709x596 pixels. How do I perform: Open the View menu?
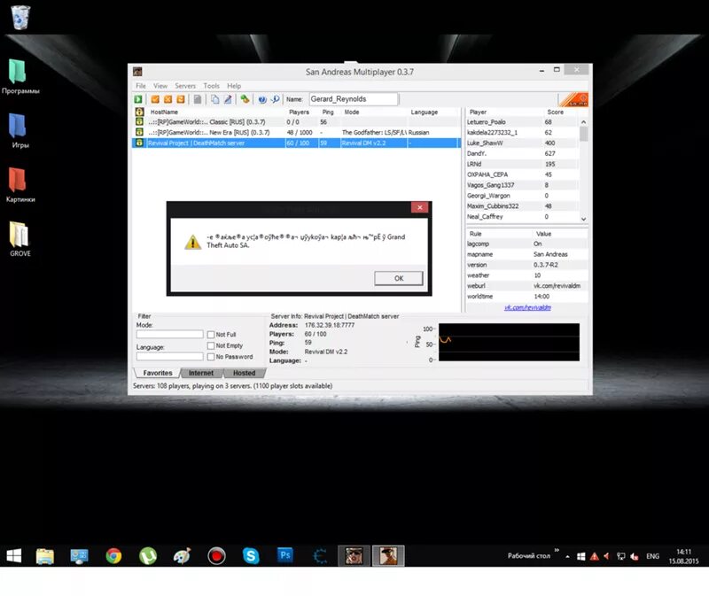(160, 86)
